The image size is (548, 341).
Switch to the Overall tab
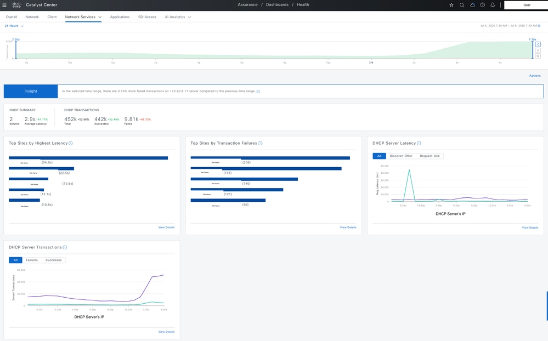(11, 17)
